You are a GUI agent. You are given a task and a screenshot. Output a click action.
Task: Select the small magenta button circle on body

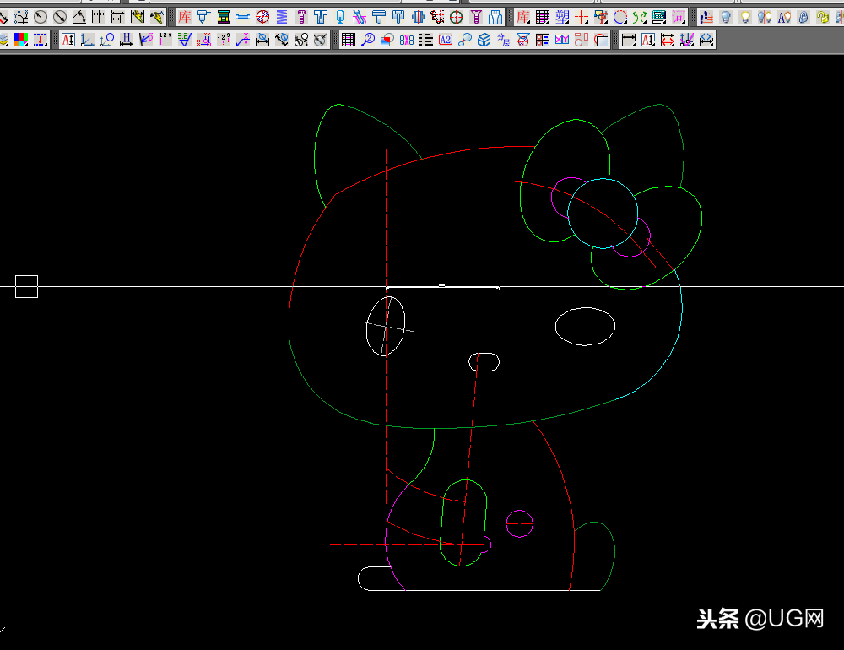519,523
